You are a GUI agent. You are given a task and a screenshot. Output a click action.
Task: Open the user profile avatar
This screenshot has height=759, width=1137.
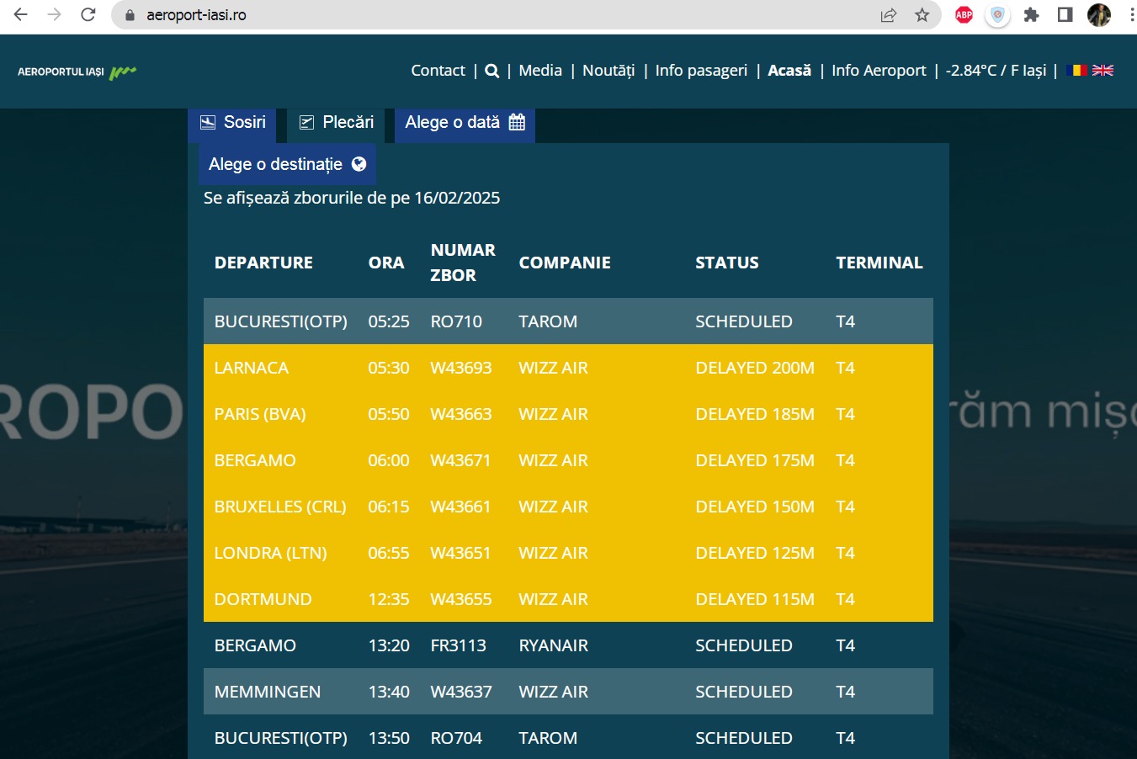click(x=1099, y=15)
